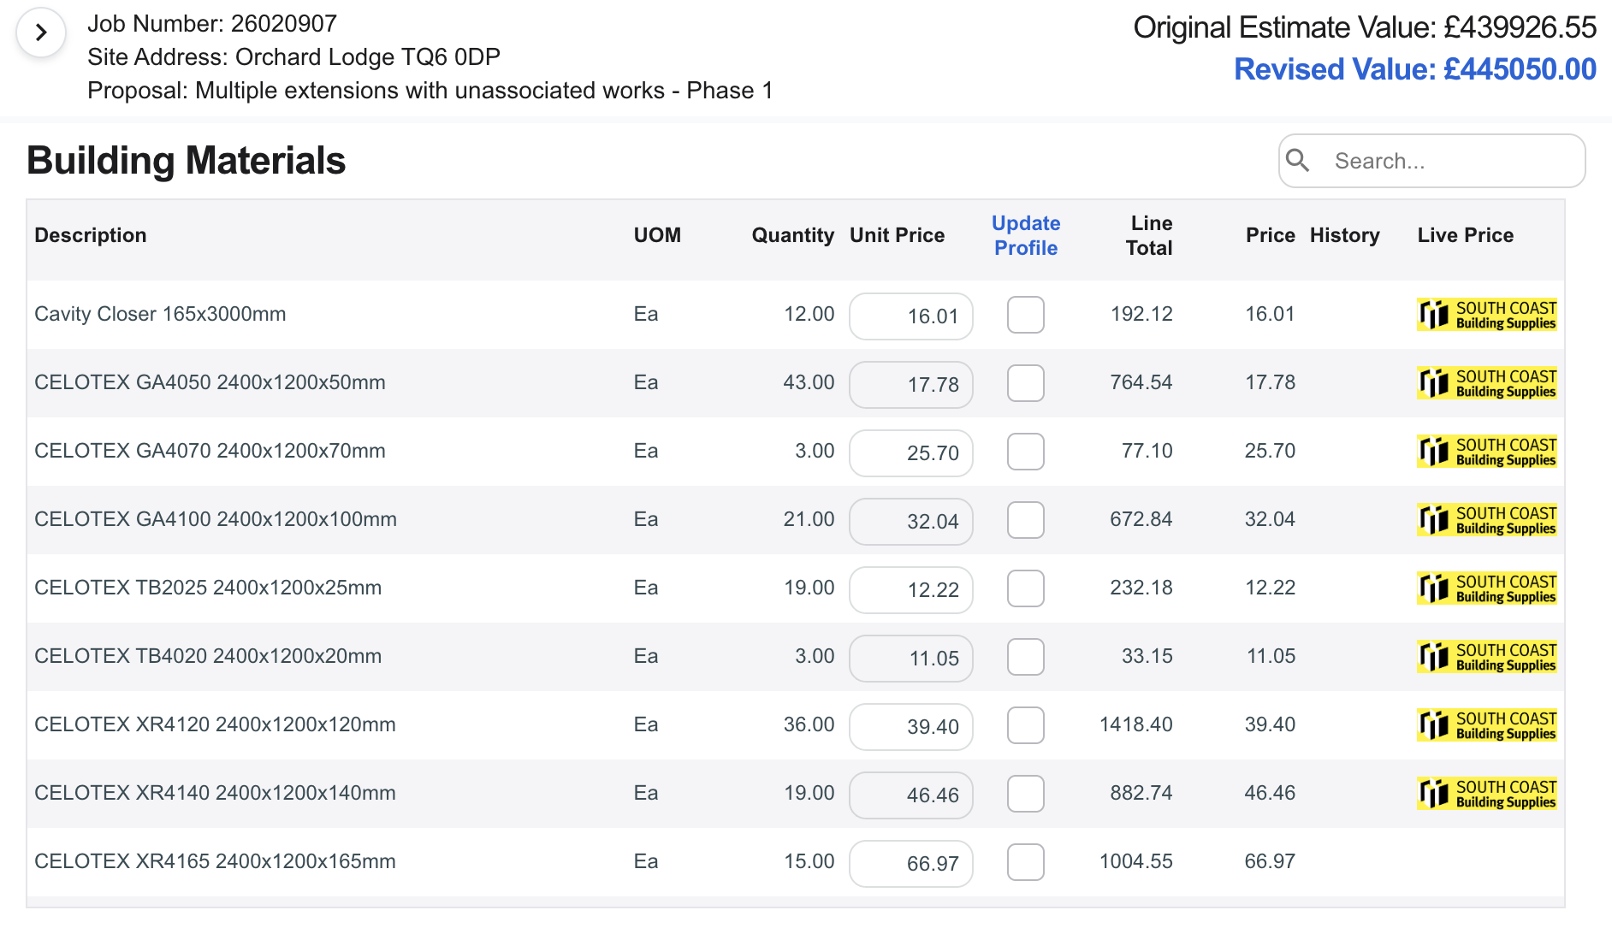The image size is (1612, 934).
Task: Edit unit price 66.97 for CELOTEX XR4165
Action: pos(911,864)
